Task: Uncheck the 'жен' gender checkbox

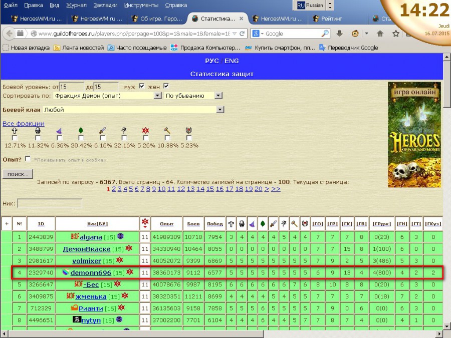Action: tap(166, 86)
